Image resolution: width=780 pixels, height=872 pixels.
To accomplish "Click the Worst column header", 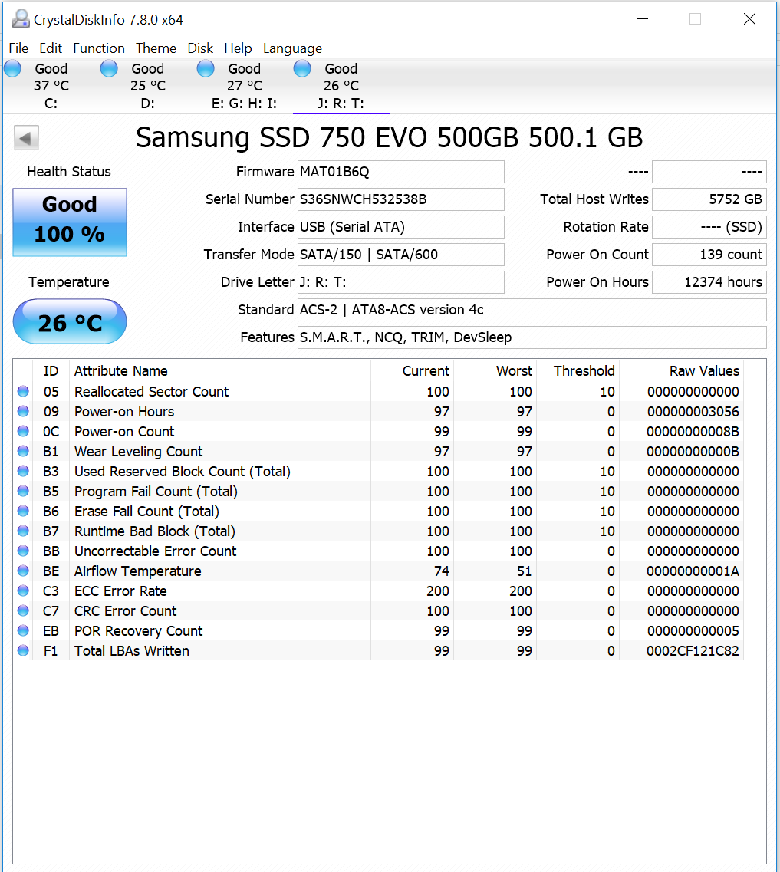I will coord(495,371).
